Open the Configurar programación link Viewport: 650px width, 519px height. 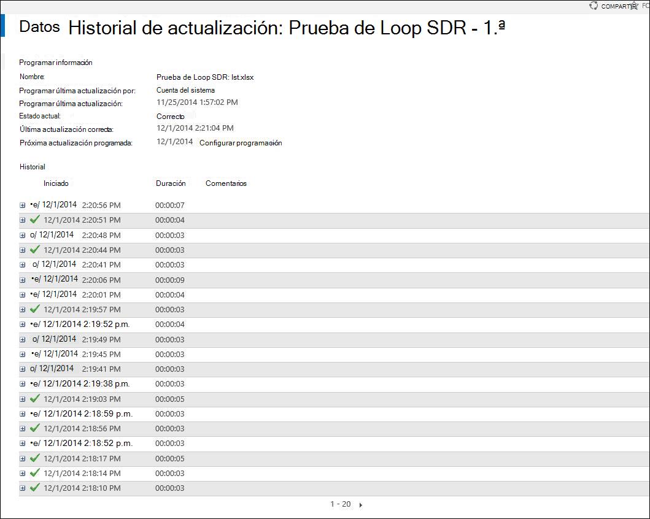point(241,143)
